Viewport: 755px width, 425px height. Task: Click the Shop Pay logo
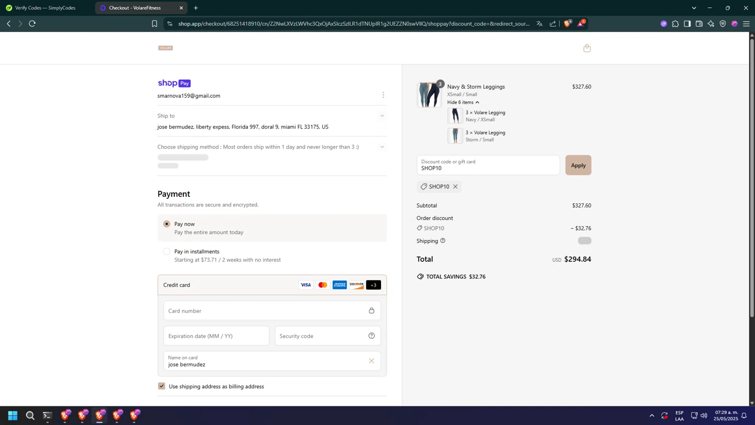(x=174, y=83)
